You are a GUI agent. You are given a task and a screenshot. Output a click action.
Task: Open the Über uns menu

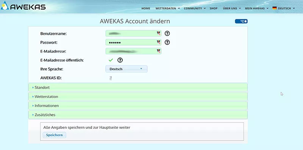tap(232, 8)
